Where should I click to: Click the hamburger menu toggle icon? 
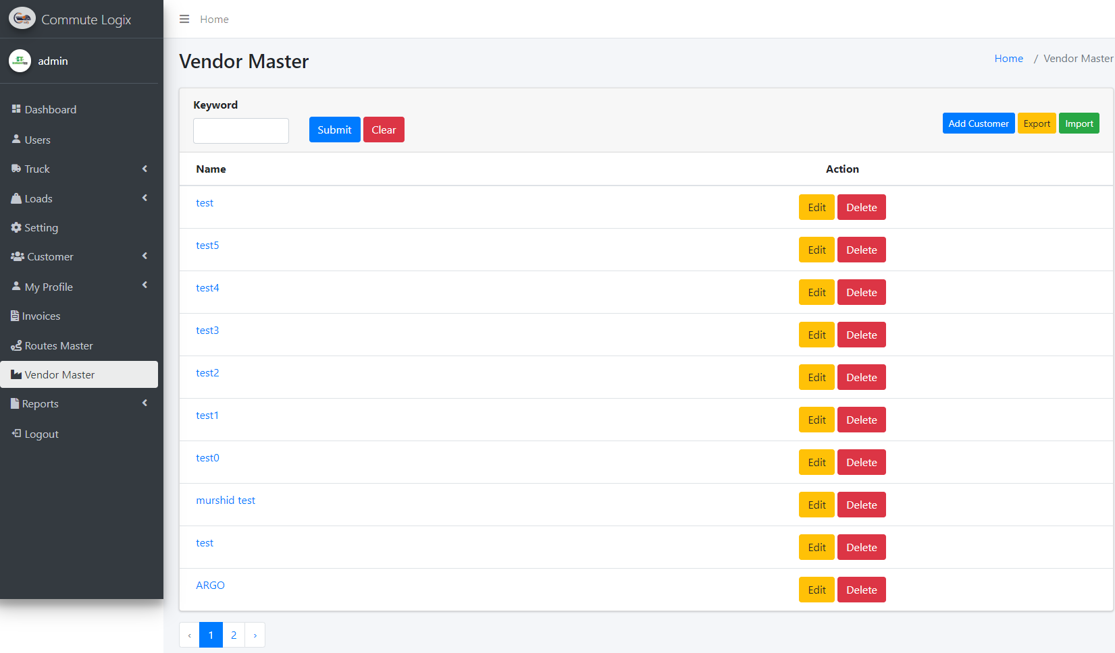click(x=184, y=19)
